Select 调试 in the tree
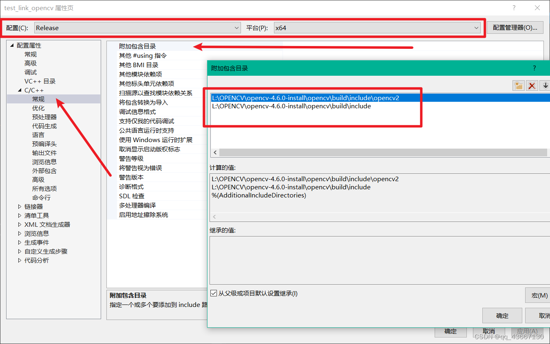 pyautogui.click(x=31, y=72)
